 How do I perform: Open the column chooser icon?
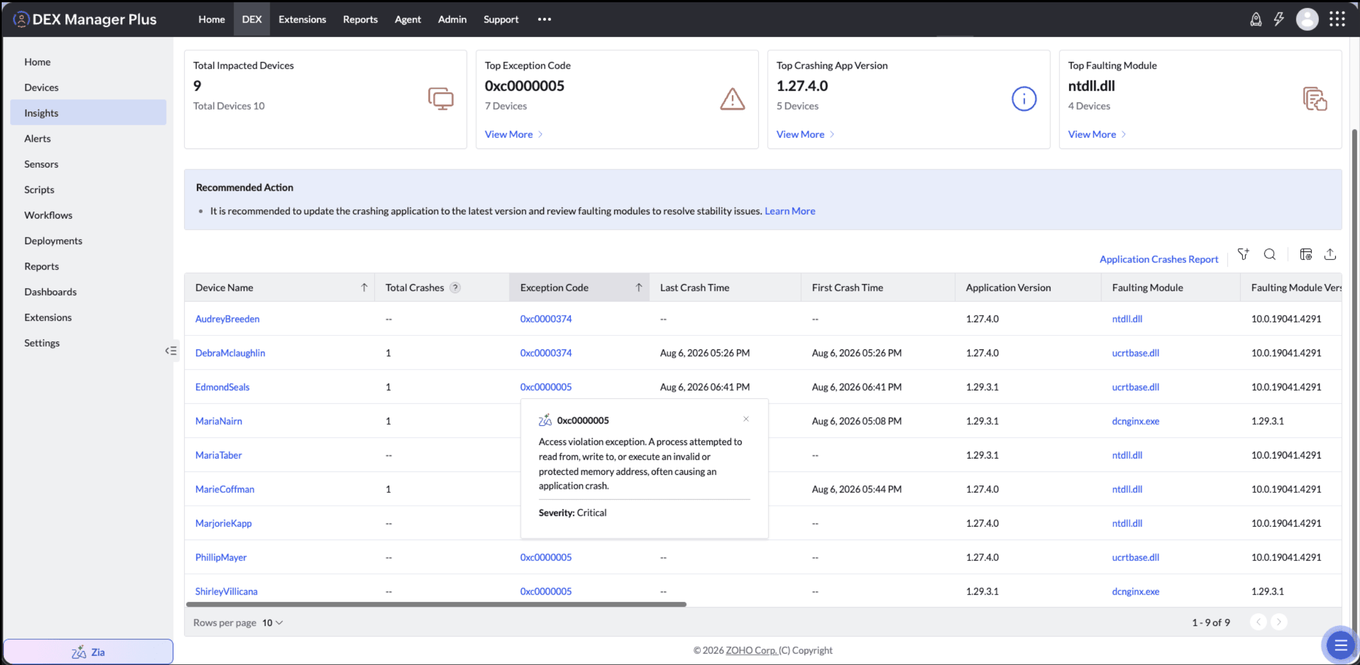1306,254
